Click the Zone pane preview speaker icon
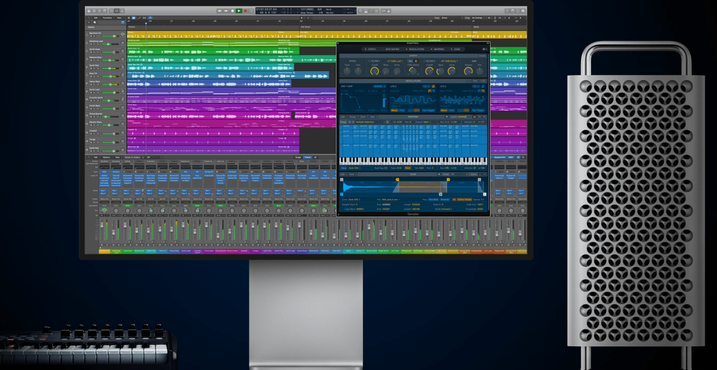 (x=439, y=174)
